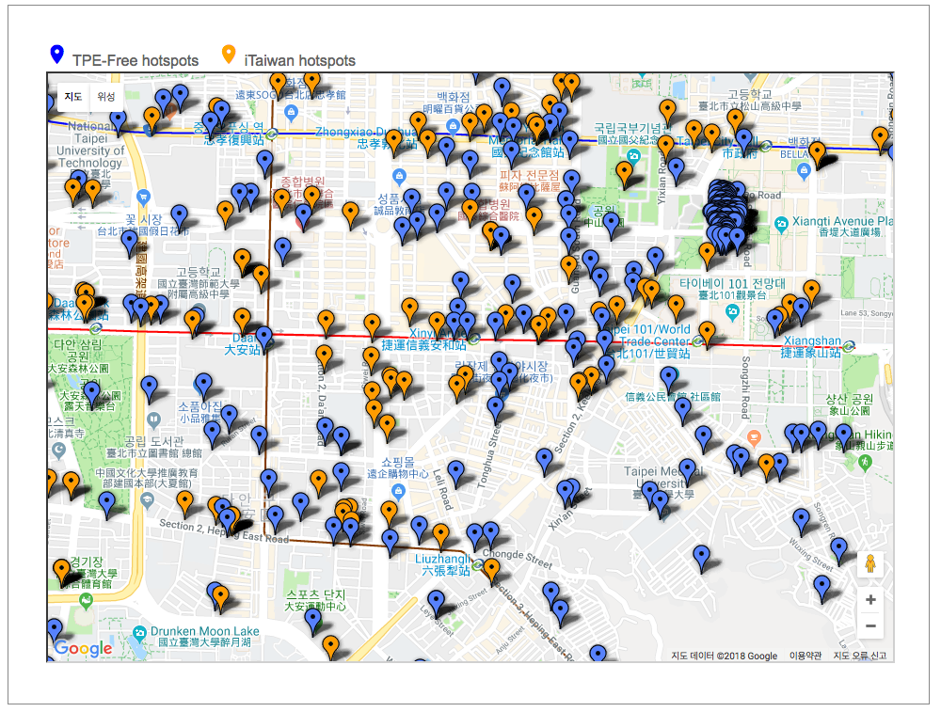
Task: Click the '스포츠 단지' sports complex label
Action: (315, 594)
